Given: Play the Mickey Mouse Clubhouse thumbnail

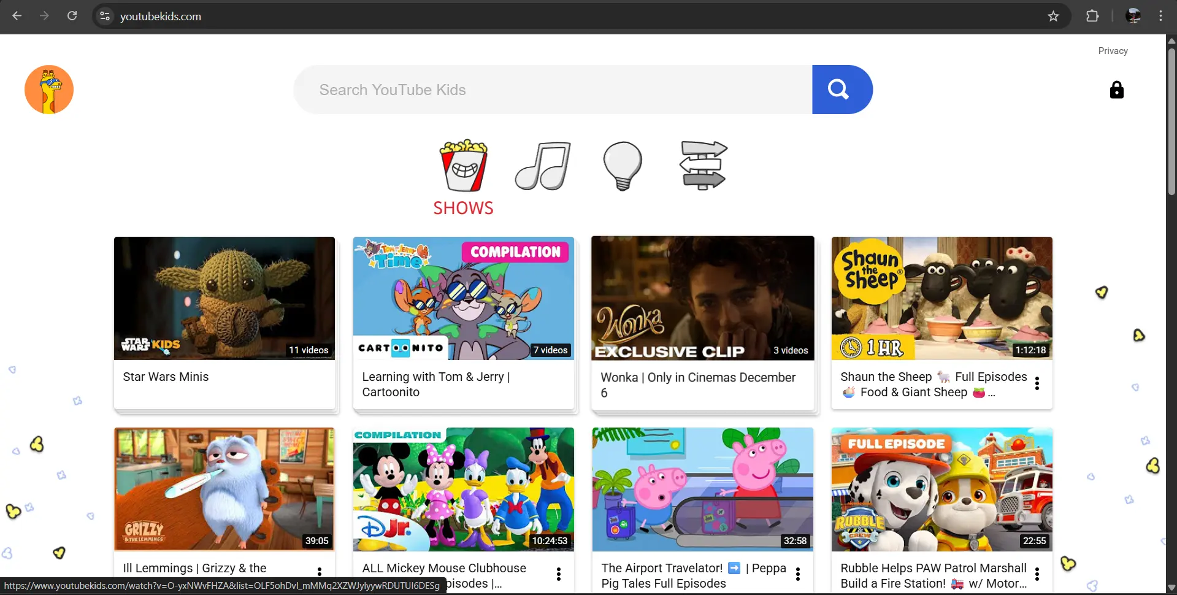Looking at the screenshot, I should (464, 489).
